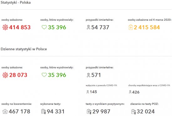Click the small ribbon icon next to 426
Viewport: 172px width, 116px height.
(x=130, y=92)
